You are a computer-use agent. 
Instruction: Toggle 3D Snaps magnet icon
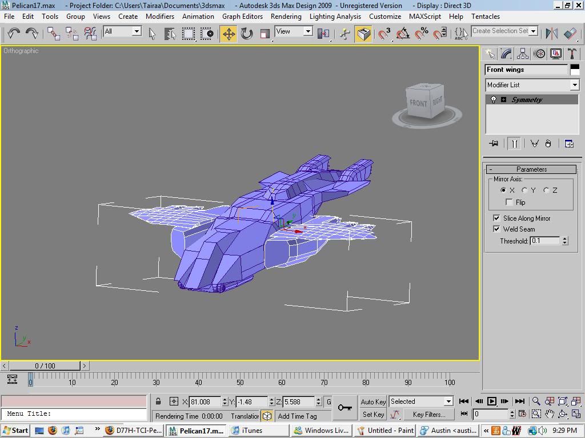384,34
